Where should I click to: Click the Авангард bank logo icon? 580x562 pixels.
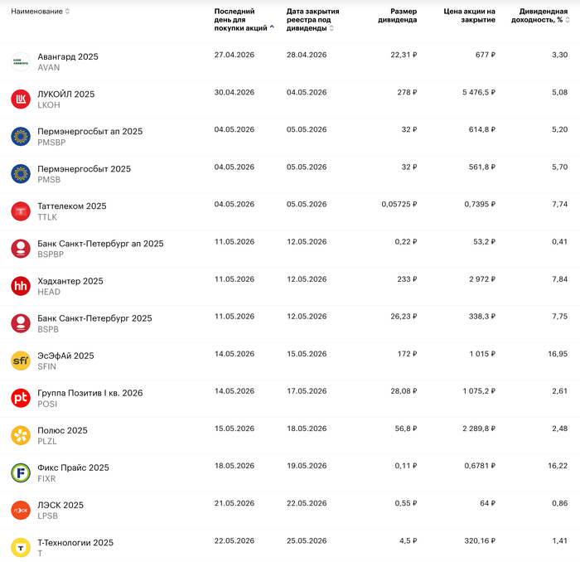coord(21,62)
